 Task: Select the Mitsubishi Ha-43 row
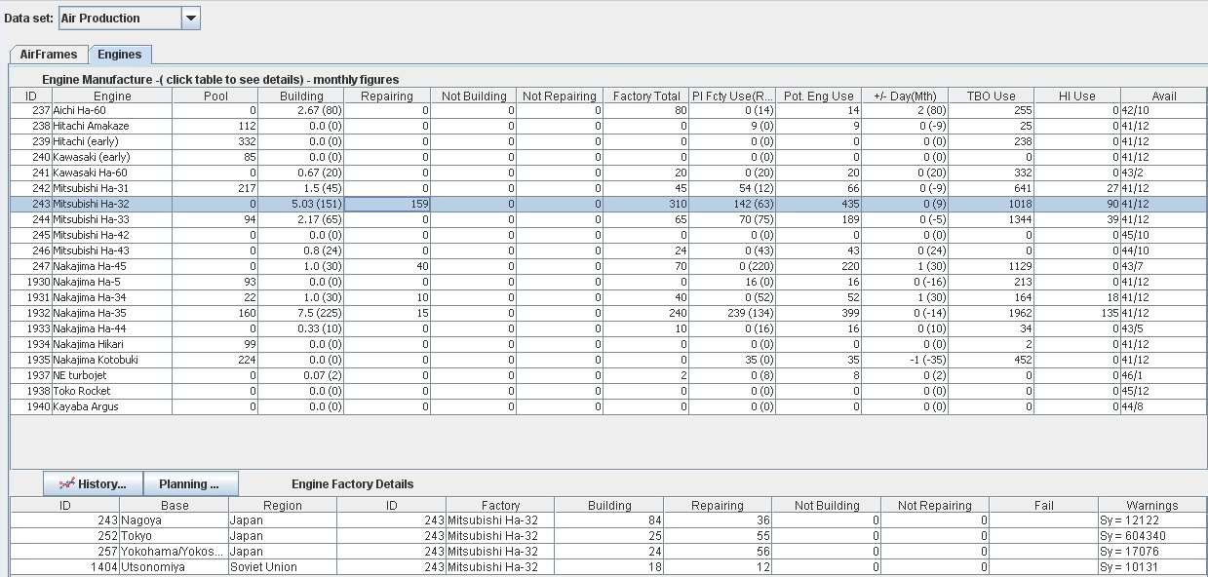pyautogui.click(x=608, y=250)
